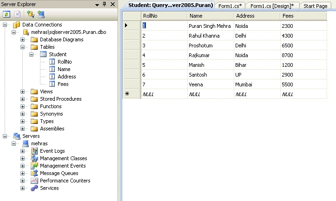Screen dimensions: 336x201
Task: Click the Fees column header in grid
Action: (303, 16)
